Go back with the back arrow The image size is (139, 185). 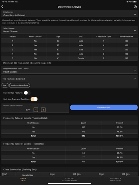pyautogui.click(x=2, y=7)
